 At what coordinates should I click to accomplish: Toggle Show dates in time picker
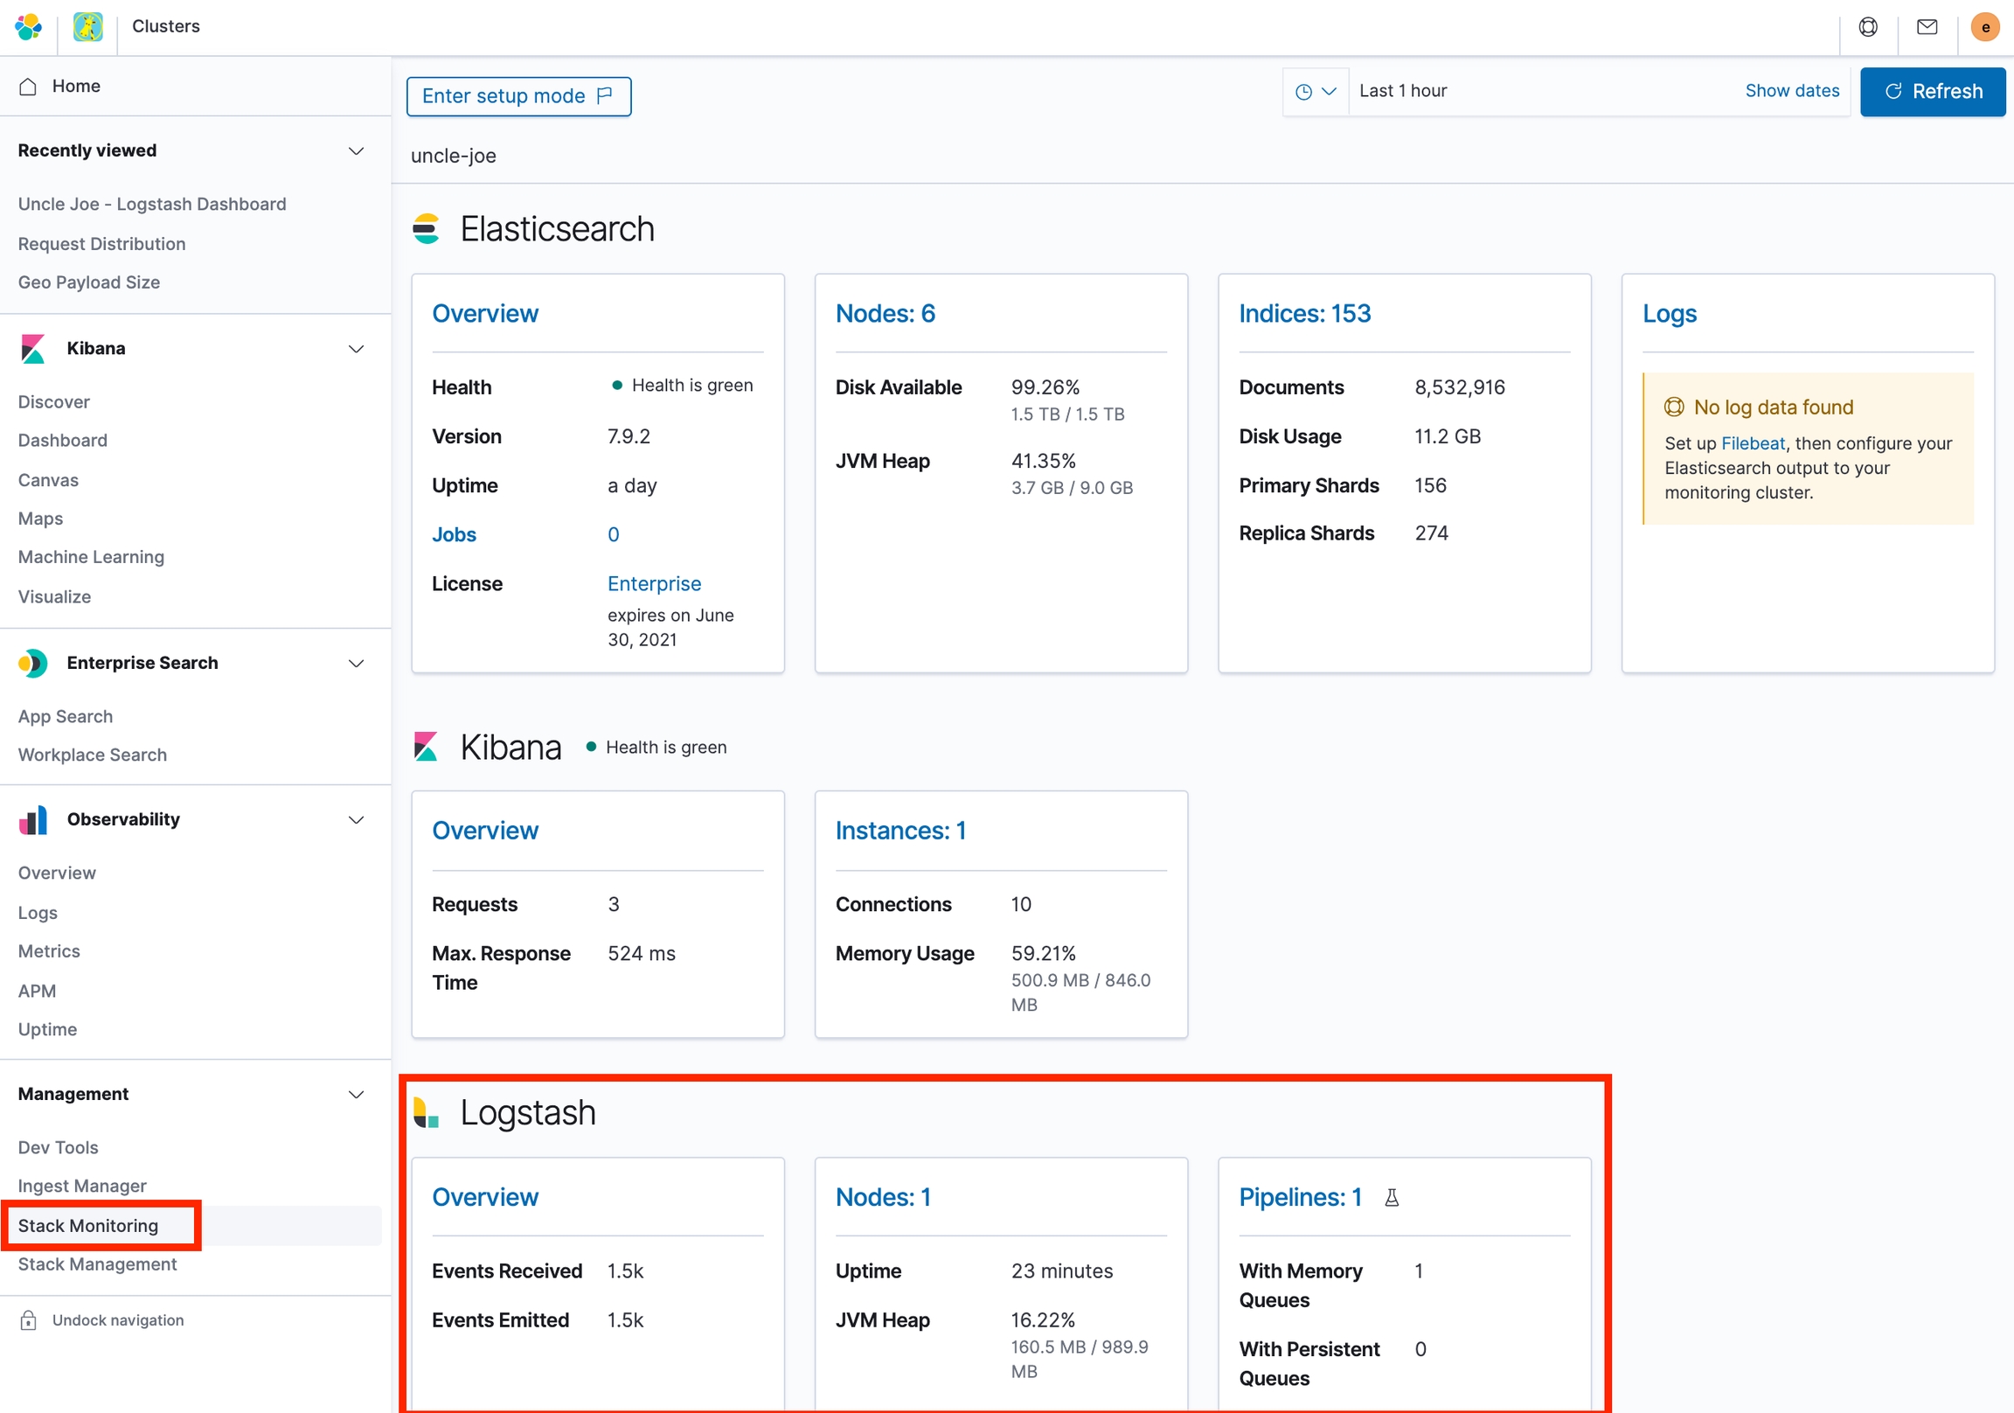click(1791, 90)
